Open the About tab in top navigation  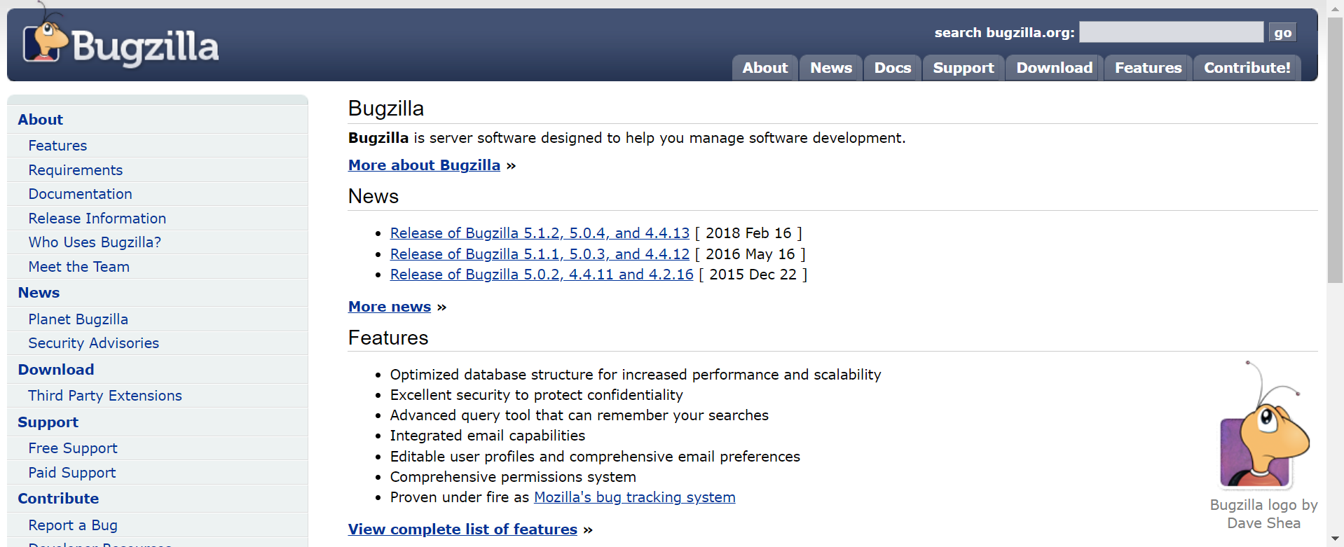click(x=764, y=68)
